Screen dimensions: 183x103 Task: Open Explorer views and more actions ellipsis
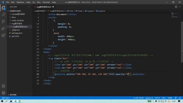tap(29, 7)
